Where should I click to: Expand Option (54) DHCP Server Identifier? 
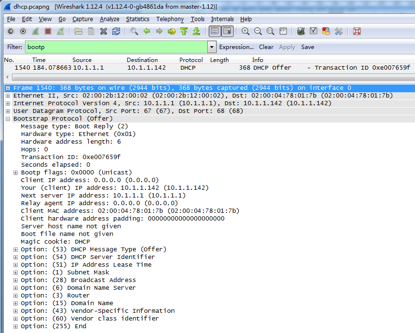(16, 257)
